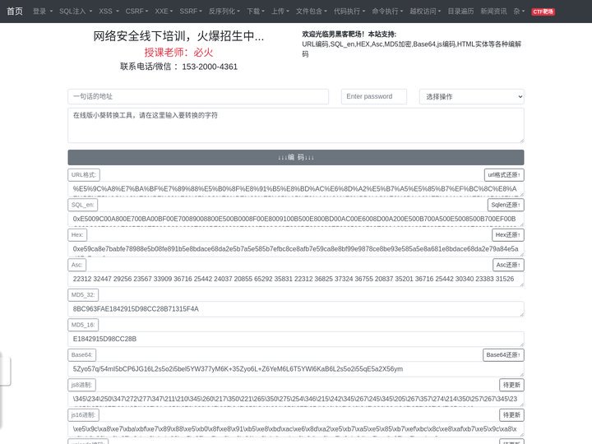The image size is (592, 444).
Task: Click into the SQL_en output field
Action: pyautogui.click(x=296, y=219)
